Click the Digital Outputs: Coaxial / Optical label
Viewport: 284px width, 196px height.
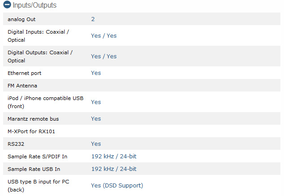click(x=40, y=57)
